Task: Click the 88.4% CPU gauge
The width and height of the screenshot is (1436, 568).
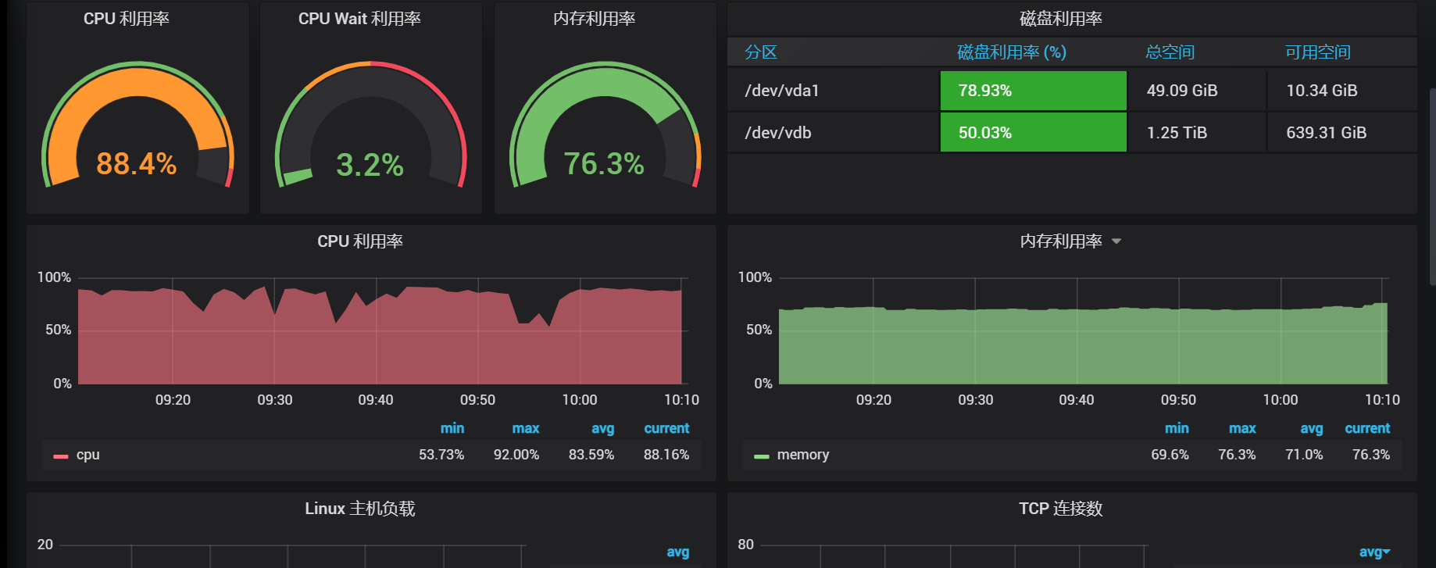Action: pyautogui.click(x=137, y=133)
